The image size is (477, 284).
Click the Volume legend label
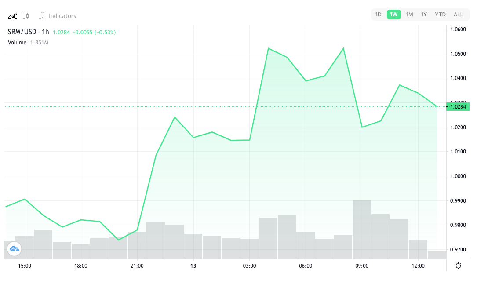click(17, 43)
